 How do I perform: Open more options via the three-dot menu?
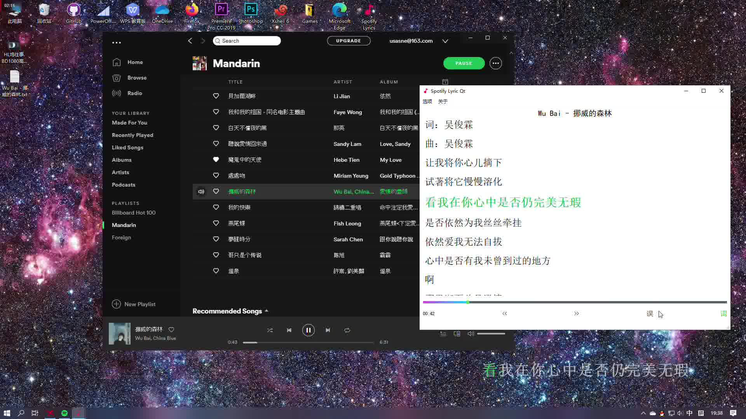[x=495, y=63]
